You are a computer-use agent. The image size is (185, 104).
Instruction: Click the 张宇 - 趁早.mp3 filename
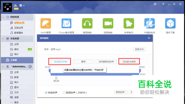pyautogui.click(x=52, y=49)
